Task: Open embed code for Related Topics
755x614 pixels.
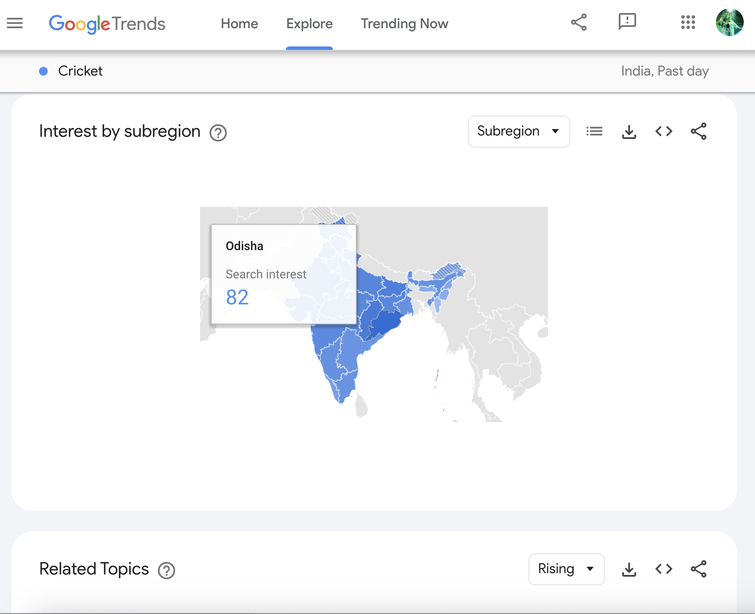Action: click(x=663, y=569)
